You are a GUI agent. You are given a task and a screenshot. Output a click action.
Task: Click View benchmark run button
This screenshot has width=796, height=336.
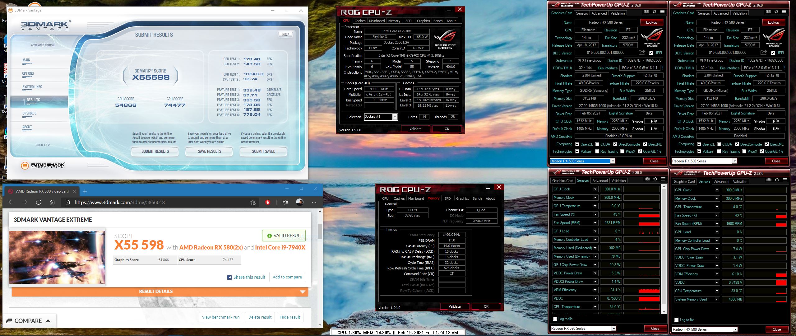[221, 317]
